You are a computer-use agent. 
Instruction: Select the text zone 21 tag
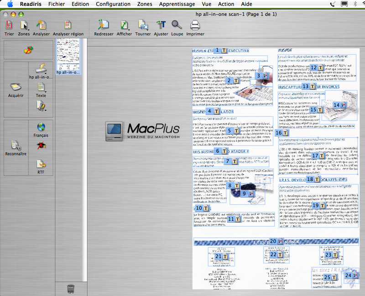coord(221,256)
